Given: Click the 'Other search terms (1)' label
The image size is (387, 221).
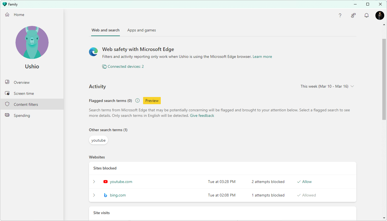Looking at the screenshot, I should [x=108, y=130].
